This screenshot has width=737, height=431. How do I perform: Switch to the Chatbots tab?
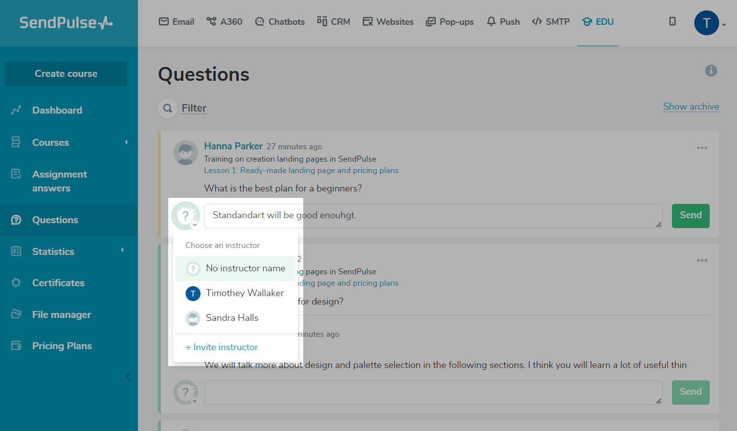point(280,22)
